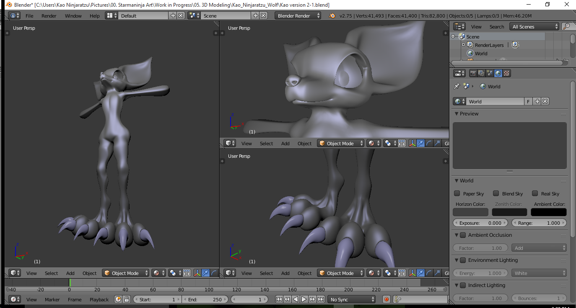Open the timeline Marker menu
576x308 pixels.
tap(52, 299)
